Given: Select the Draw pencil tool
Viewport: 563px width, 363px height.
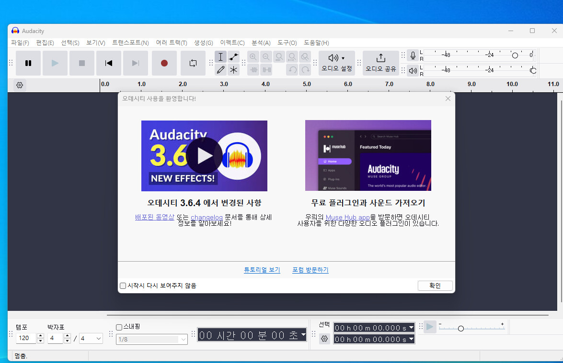Looking at the screenshot, I should [220, 70].
